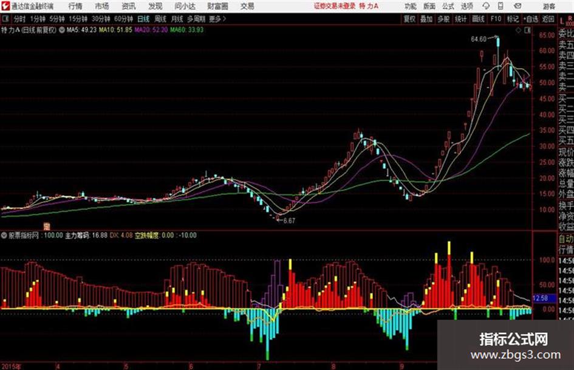This screenshot has height=370, width=574.
Task: Select the 1分钟 period
Action: pyautogui.click(x=37, y=19)
